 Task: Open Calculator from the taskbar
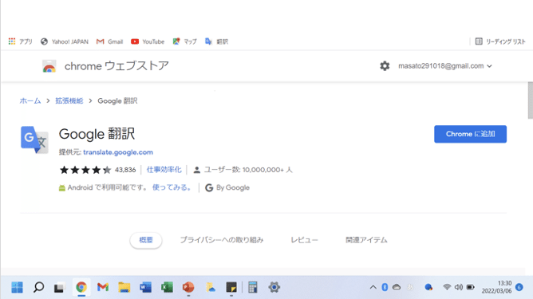(253, 288)
